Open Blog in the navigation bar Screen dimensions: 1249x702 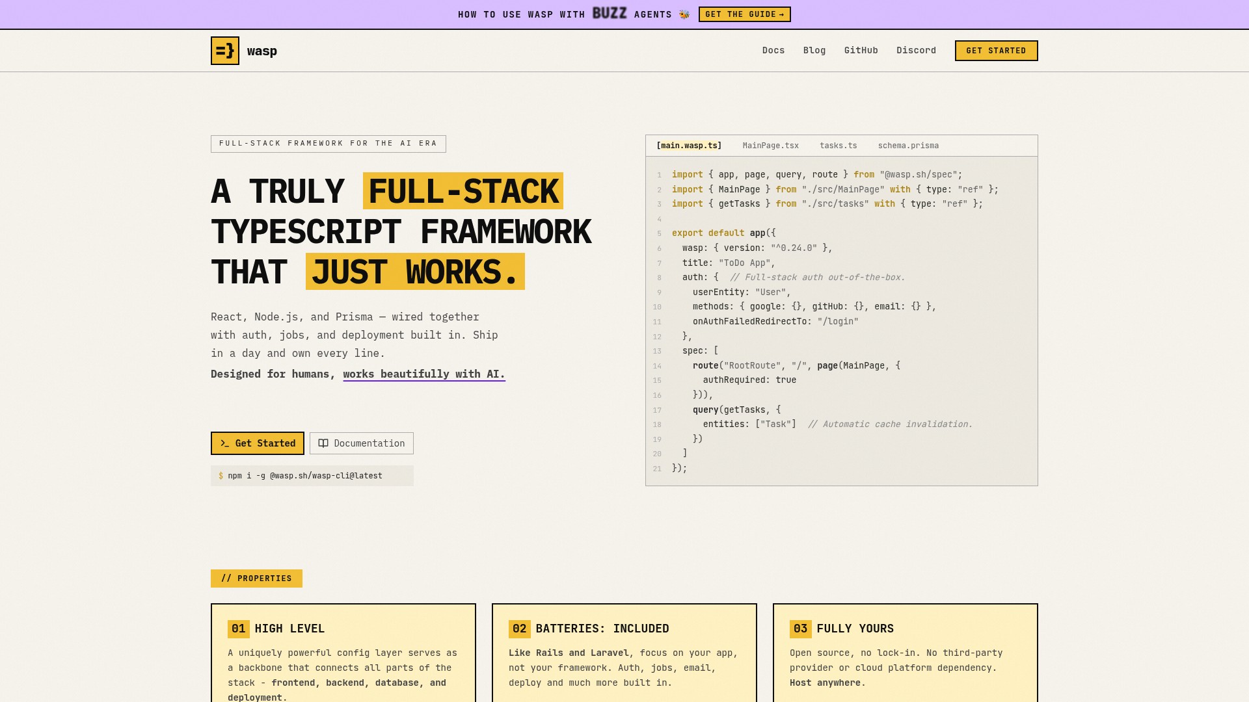814,51
